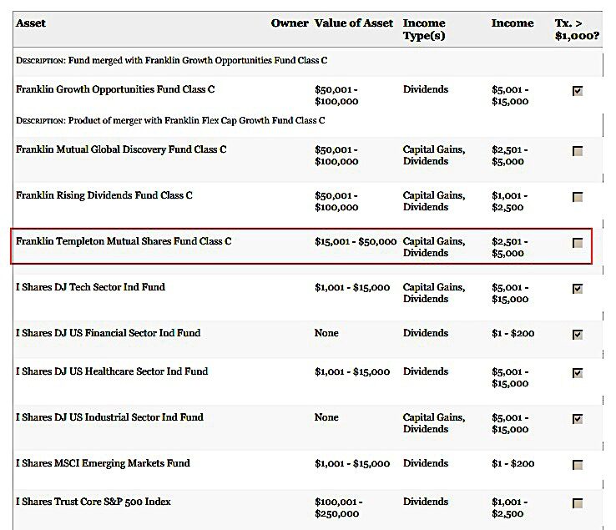The height and width of the screenshot is (530, 616).
Task: Check Tx box for I Shares Trust Core S&P 500
Action: (x=577, y=503)
